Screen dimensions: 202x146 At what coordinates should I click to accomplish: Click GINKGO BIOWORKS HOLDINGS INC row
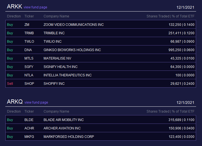click(x=101, y=50)
